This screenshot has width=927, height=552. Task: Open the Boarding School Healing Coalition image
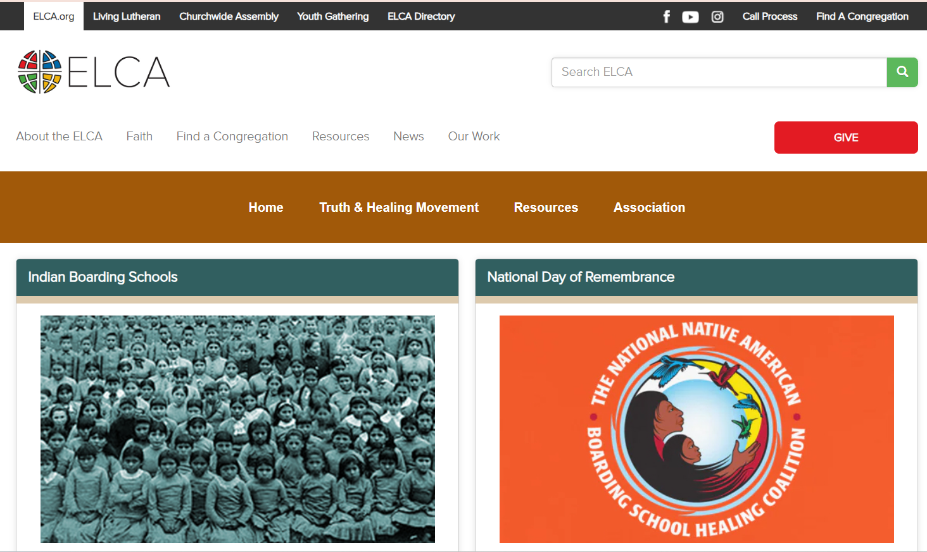697,429
